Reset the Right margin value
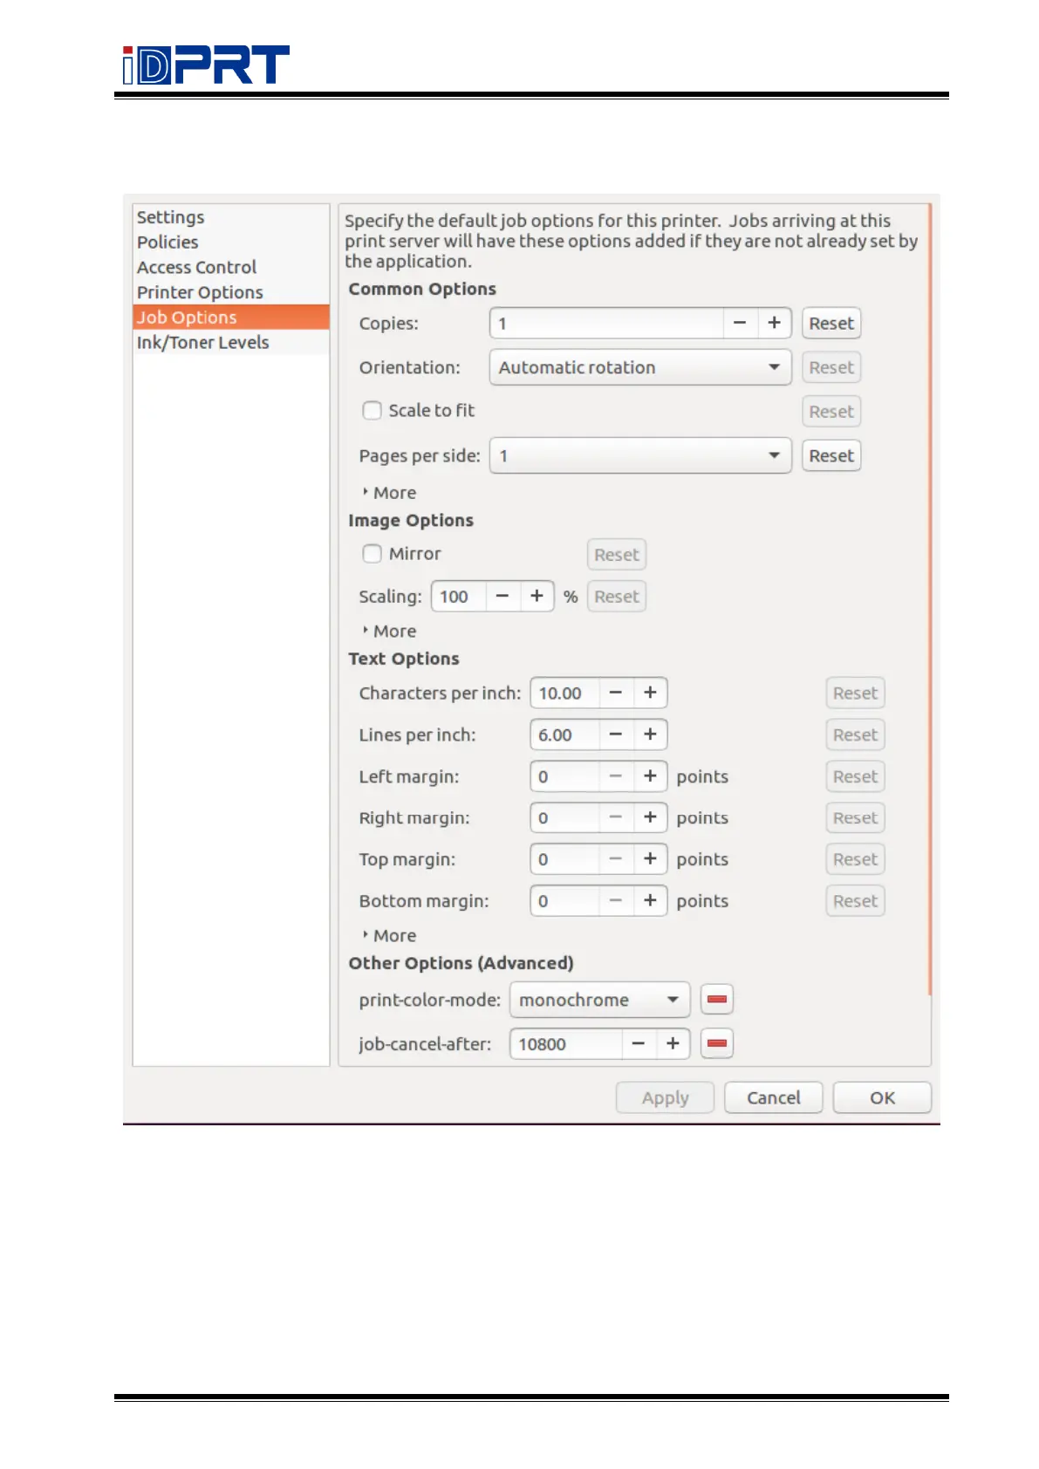This screenshot has height=1469, width=1039. coord(855,817)
